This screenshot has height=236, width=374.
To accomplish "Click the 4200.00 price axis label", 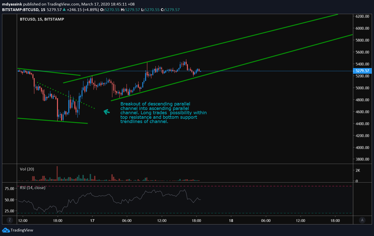I will (362, 136).
